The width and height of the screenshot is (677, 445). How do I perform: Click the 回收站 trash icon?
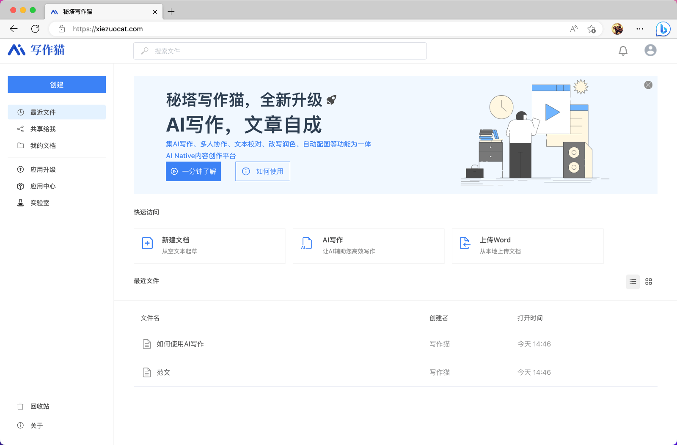20,406
